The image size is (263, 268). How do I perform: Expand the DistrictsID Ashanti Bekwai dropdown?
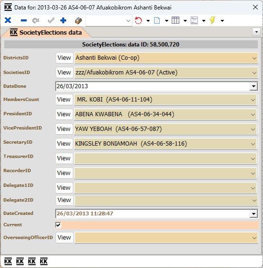(254, 58)
